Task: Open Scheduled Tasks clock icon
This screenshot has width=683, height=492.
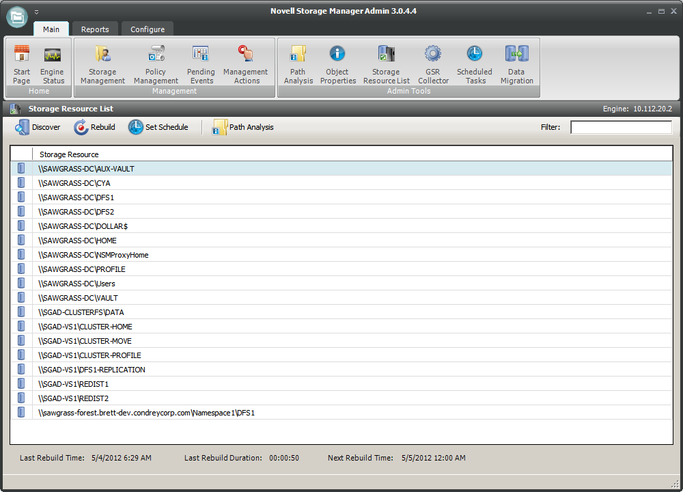Action: click(475, 64)
